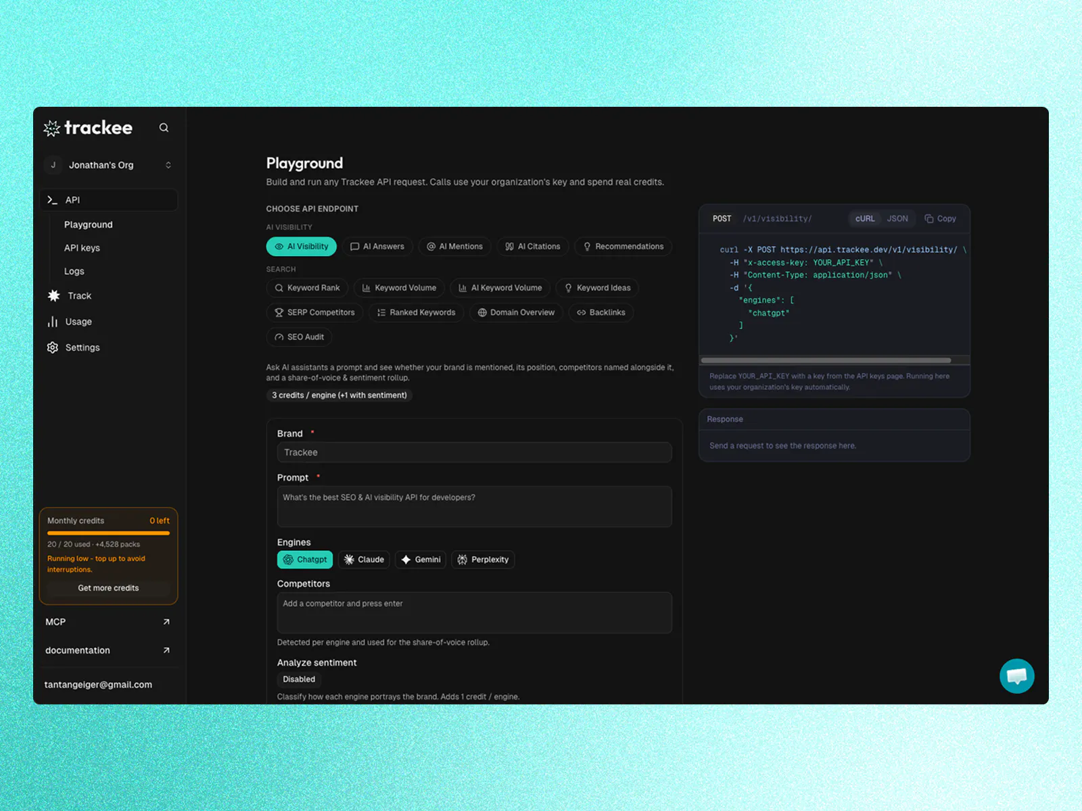Click the Track starburst icon
The height and width of the screenshot is (811, 1082).
click(53, 295)
